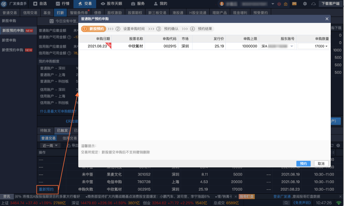Click the help icon next to 信用账户可用金额
Viewport: 344px width, 206px height.
tap(69, 53)
